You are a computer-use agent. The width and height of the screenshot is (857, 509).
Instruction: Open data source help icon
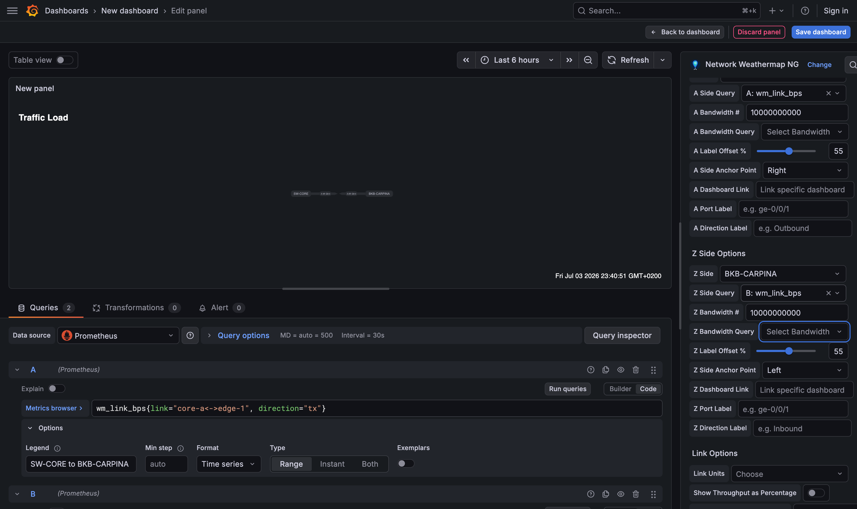pyautogui.click(x=190, y=335)
